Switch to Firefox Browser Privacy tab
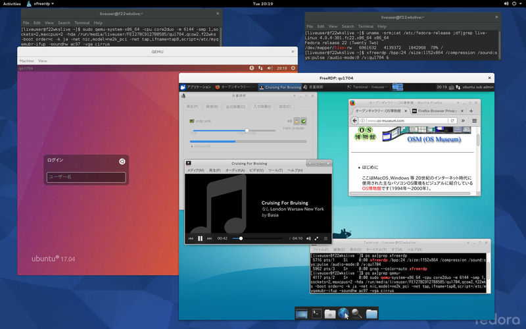This screenshot has height=329, width=526. coord(437,111)
